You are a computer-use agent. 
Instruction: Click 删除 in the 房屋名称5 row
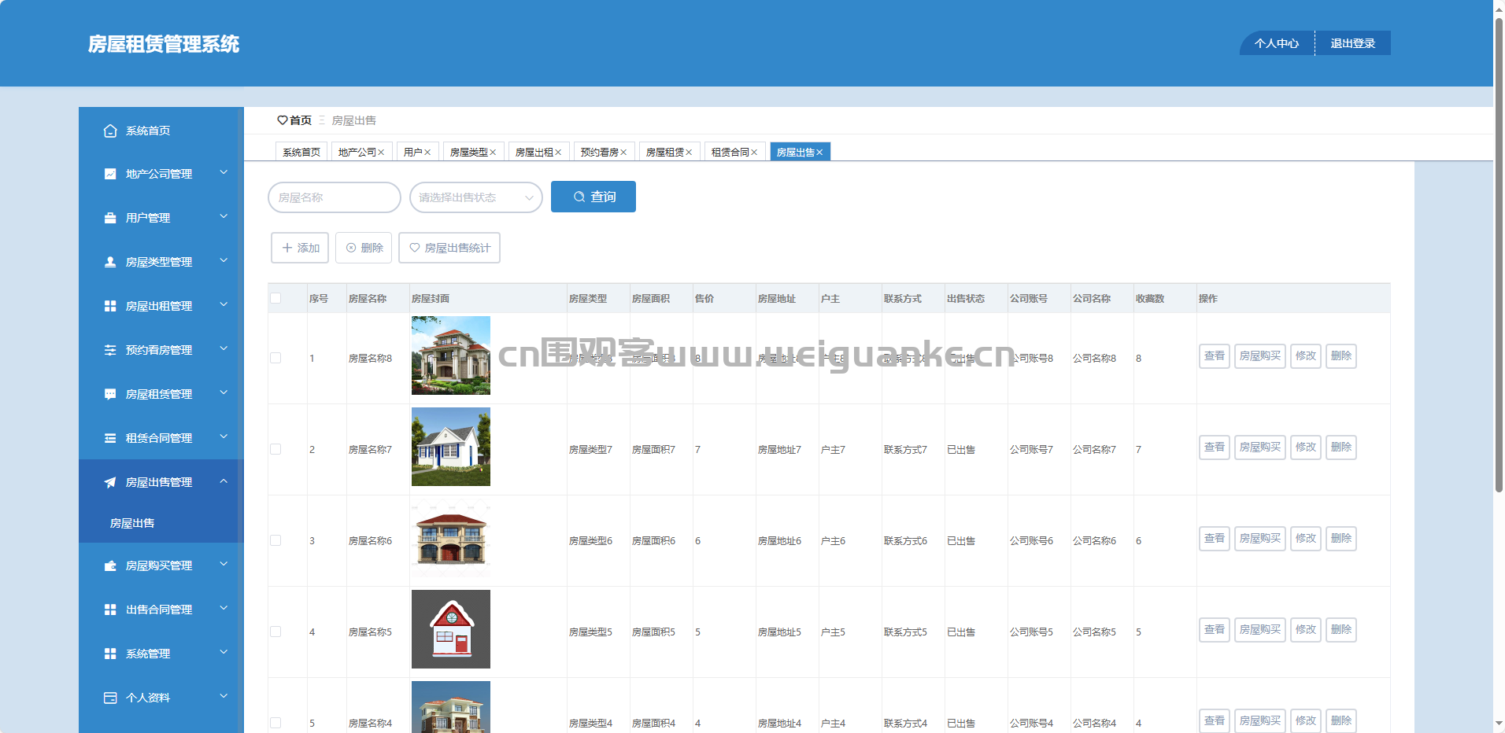(1341, 630)
